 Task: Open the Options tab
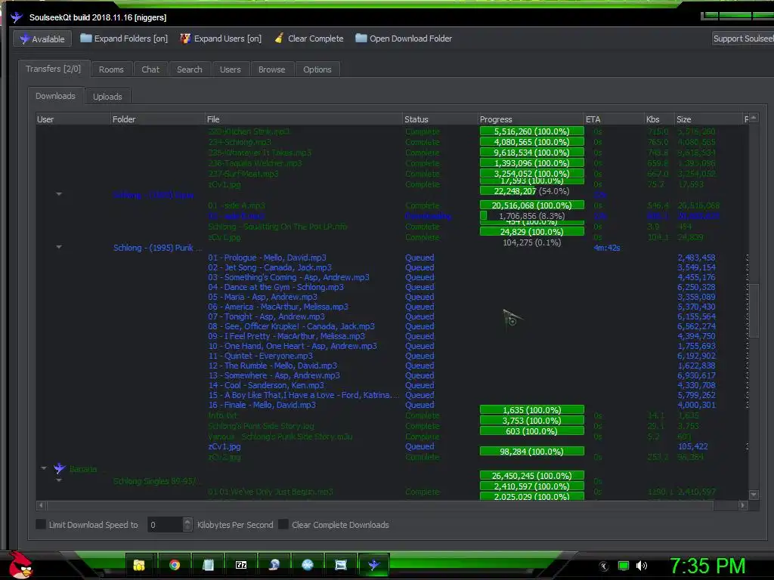click(x=317, y=69)
